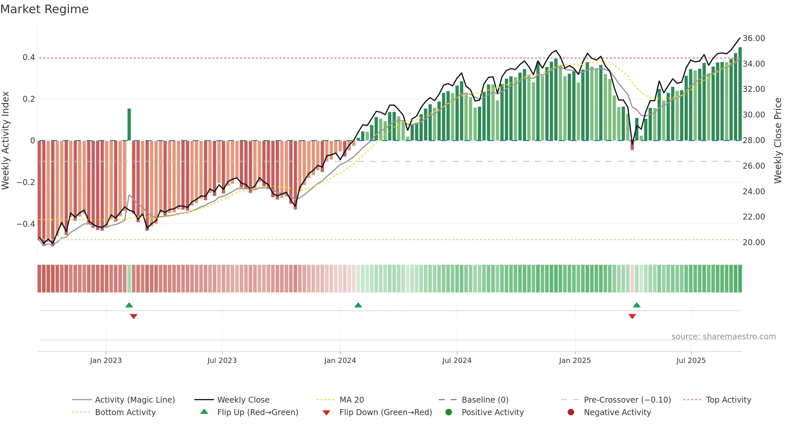Click the Weekly Close Price axis label
The width and height of the screenshot is (787, 443).
[778, 140]
